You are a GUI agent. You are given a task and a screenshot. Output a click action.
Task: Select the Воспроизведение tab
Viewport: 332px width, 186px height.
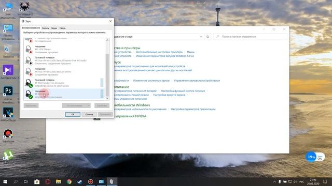(x=31, y=28)
